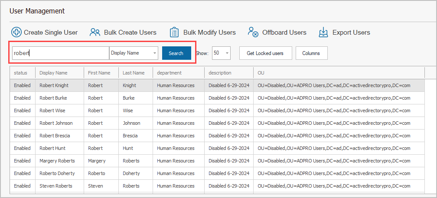Click the department column header
437x198 pixels.
169,73
